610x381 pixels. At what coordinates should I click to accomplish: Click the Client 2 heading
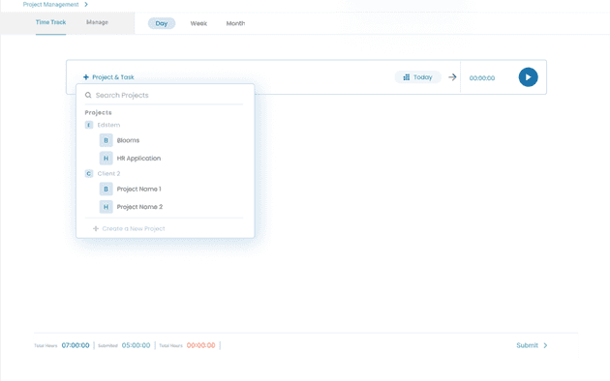tap(108, 174)
